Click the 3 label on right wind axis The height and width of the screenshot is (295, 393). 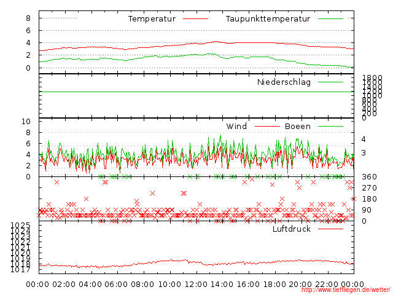pyautogui.click(x=364, y=153)
